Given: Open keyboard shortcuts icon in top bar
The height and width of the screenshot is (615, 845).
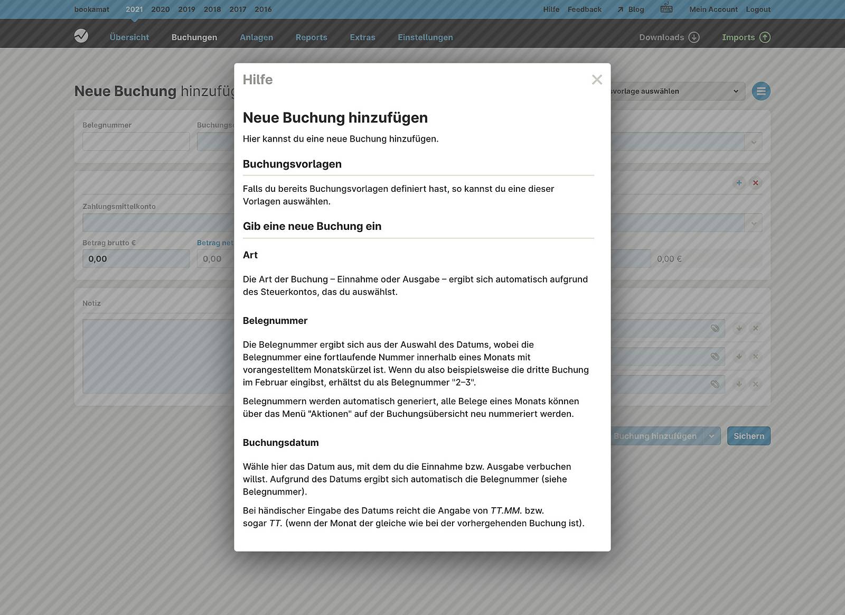Looking at the screenshot, I should [x=666, y=8].
